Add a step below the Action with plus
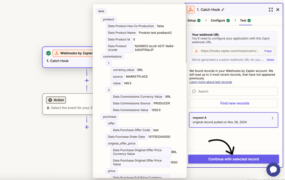Screen dimensions: 285x180 point(87,127)
